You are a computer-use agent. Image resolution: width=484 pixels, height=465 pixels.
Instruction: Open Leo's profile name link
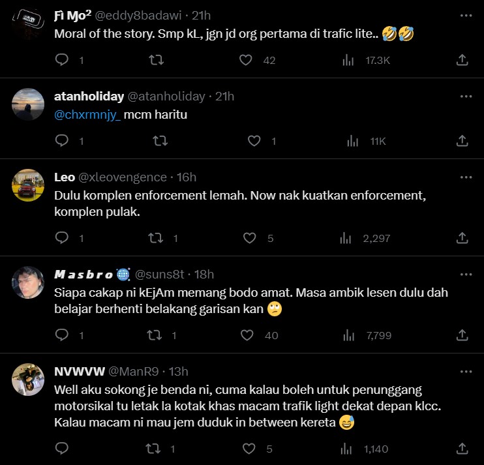point(65,177)
